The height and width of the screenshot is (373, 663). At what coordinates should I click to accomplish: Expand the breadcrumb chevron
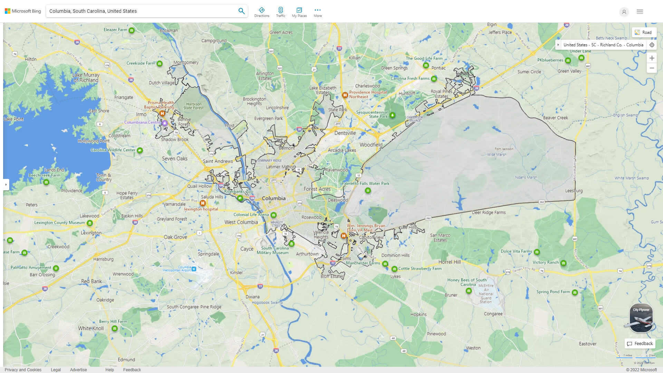coord(558,45)
